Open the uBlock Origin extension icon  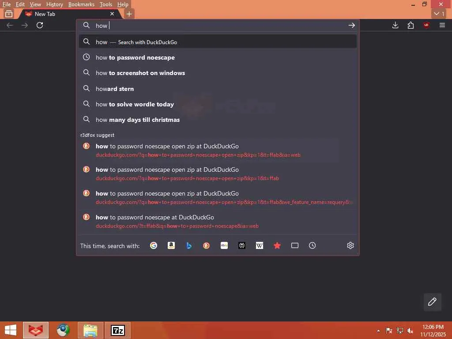pos(426,25)
